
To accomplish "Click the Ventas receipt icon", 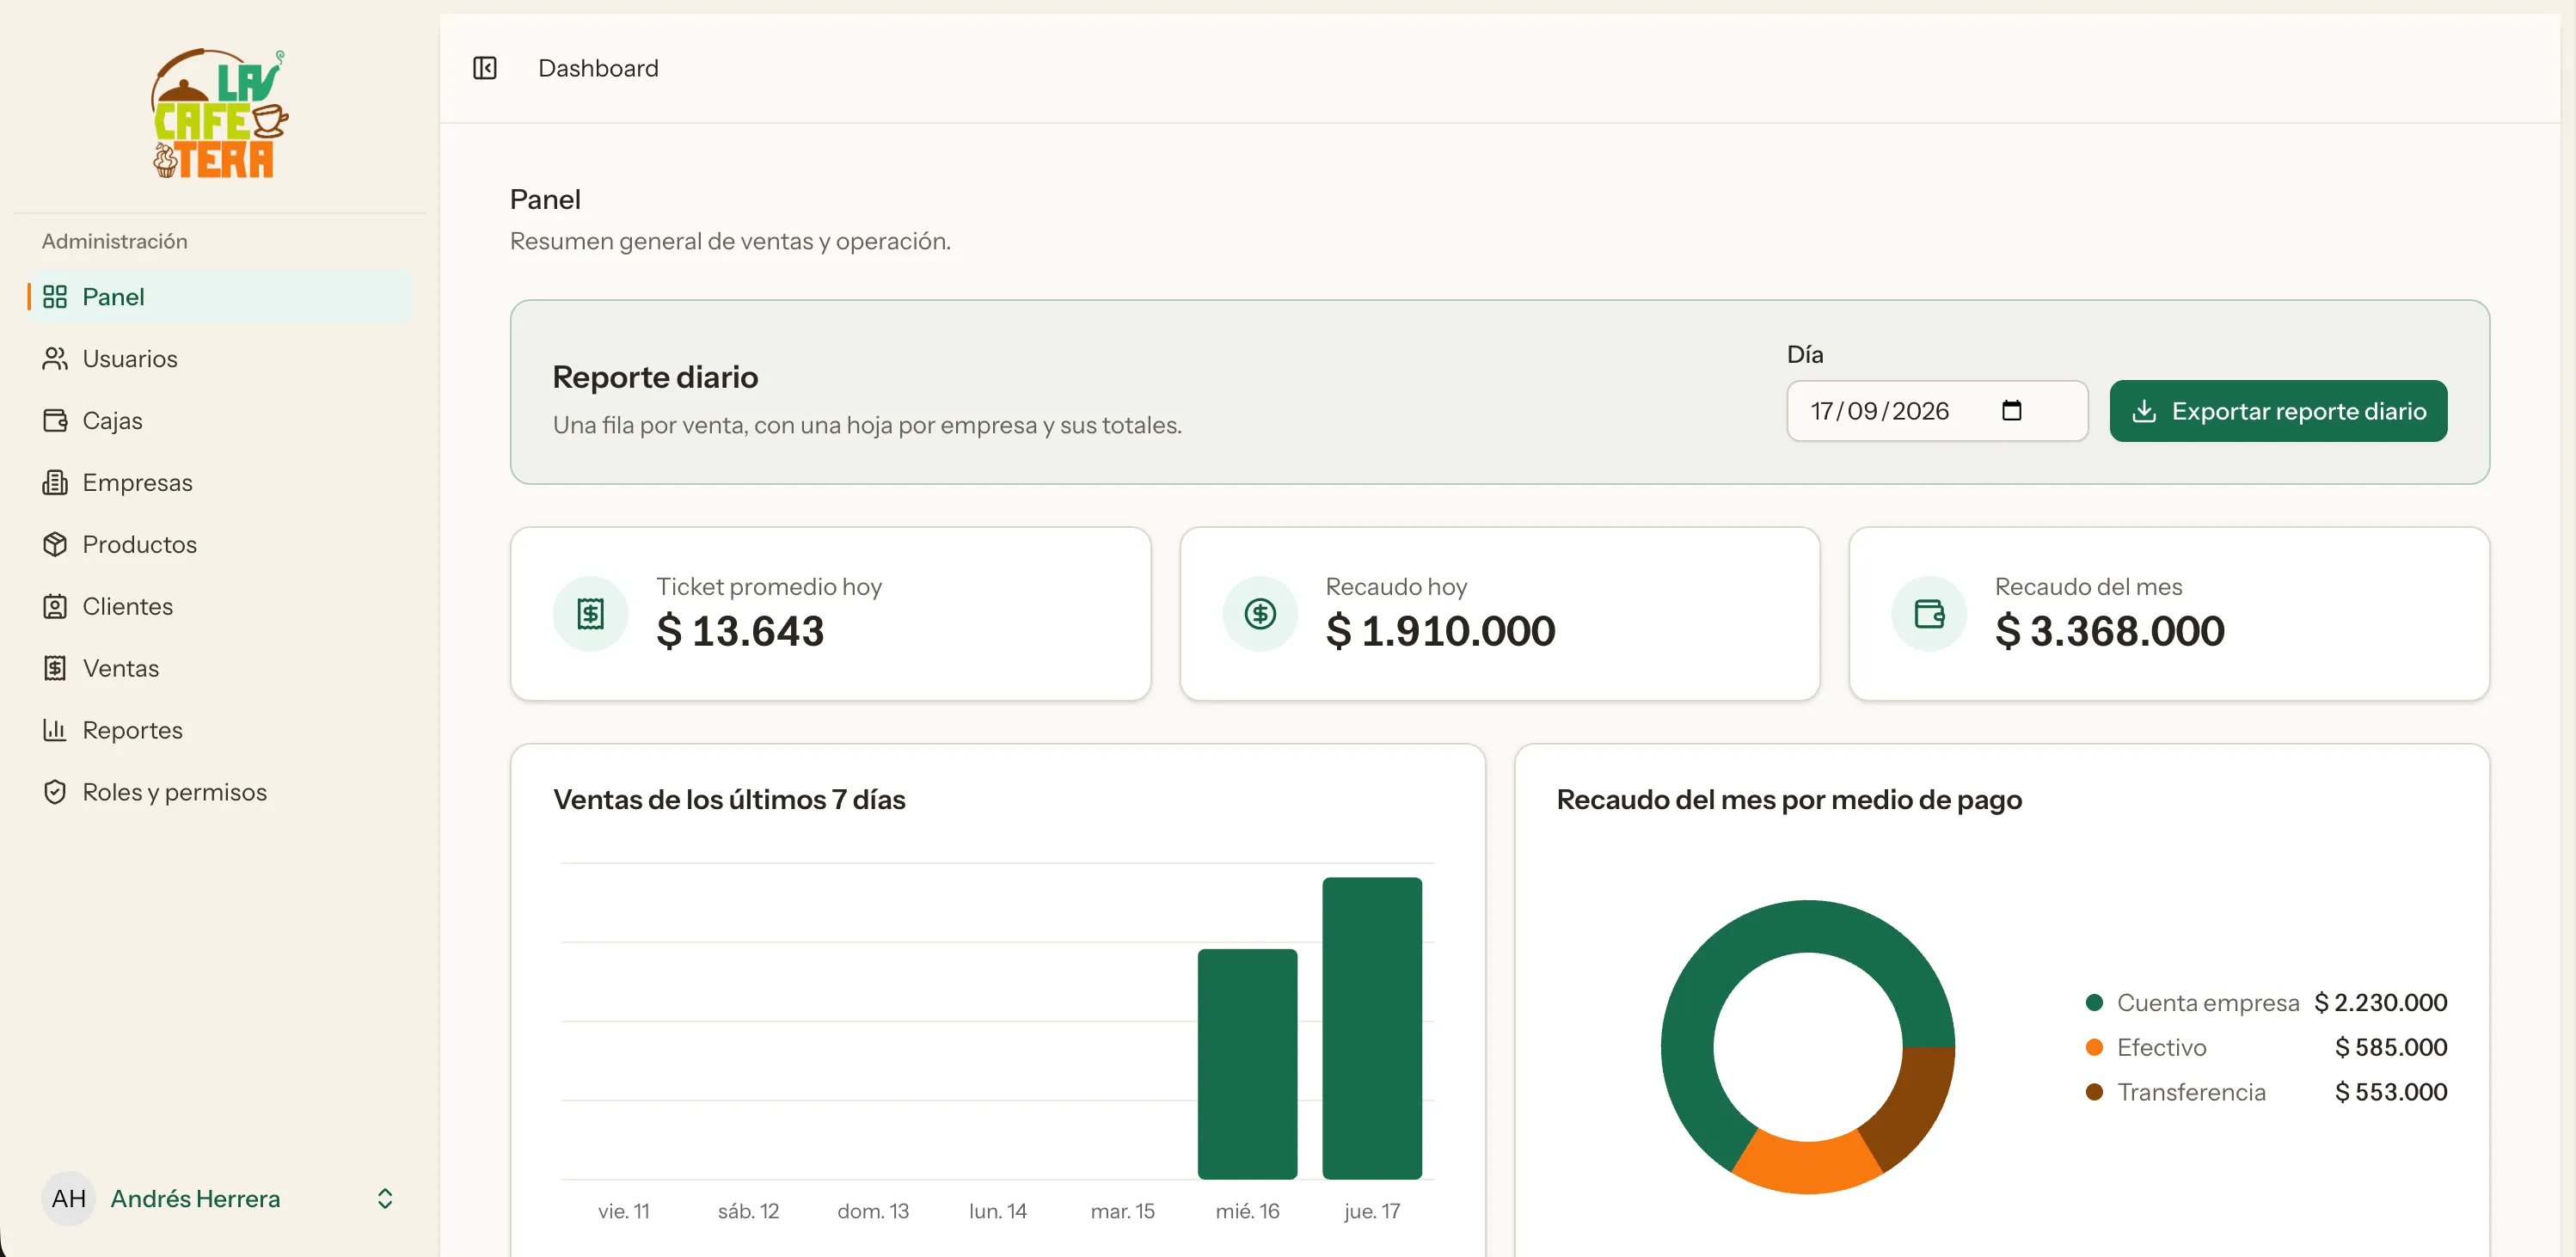I will point(55,669).
